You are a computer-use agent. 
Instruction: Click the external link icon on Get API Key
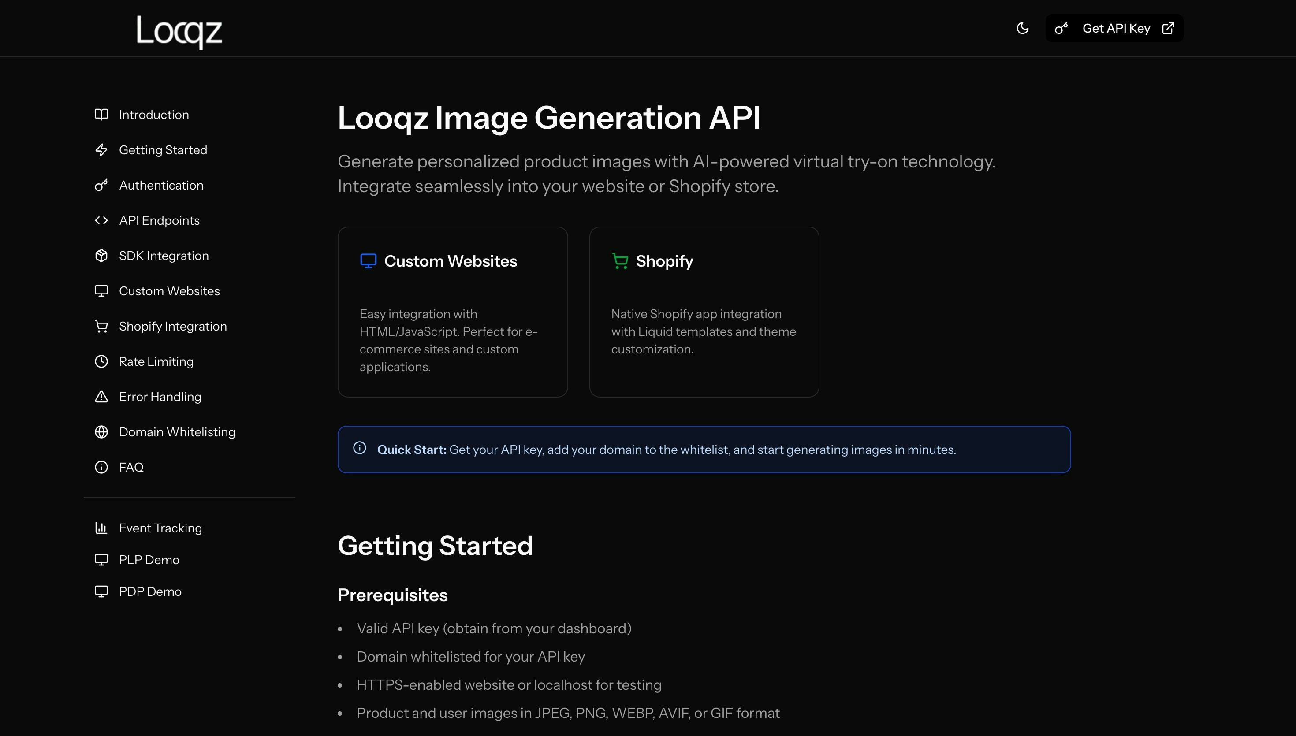click(x=1168, y=28)
